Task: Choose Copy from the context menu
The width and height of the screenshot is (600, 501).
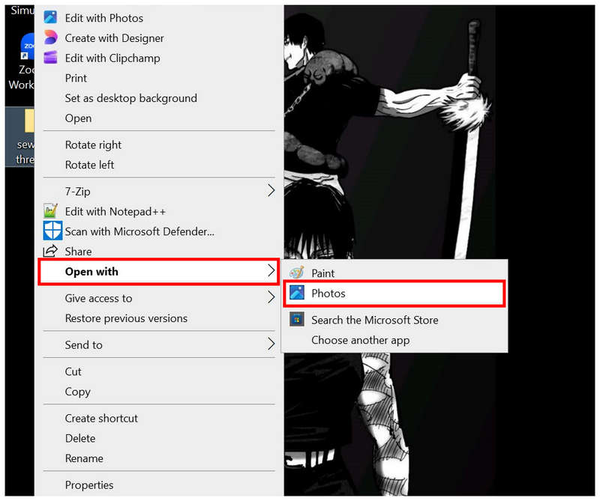Action: coord(159,392)
